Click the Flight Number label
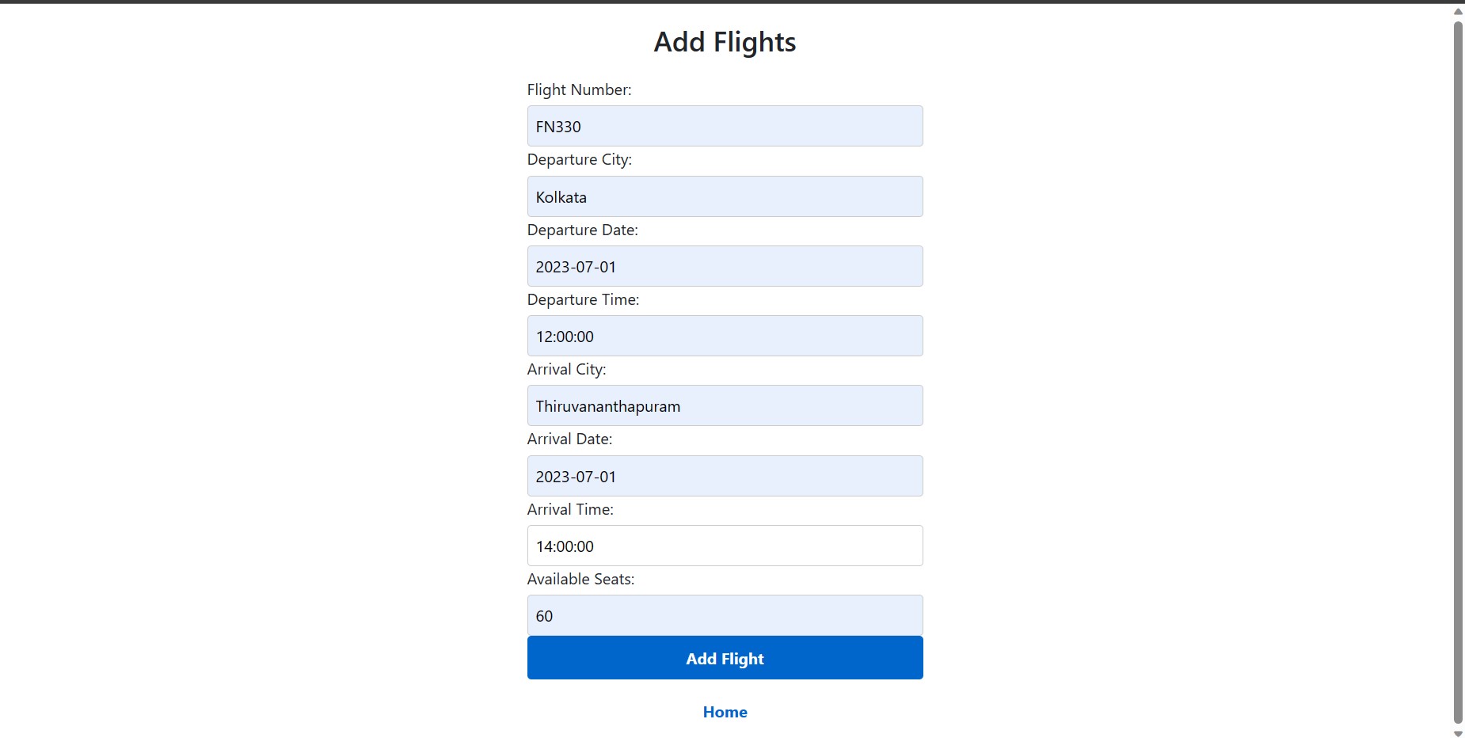 click(579, 89)
